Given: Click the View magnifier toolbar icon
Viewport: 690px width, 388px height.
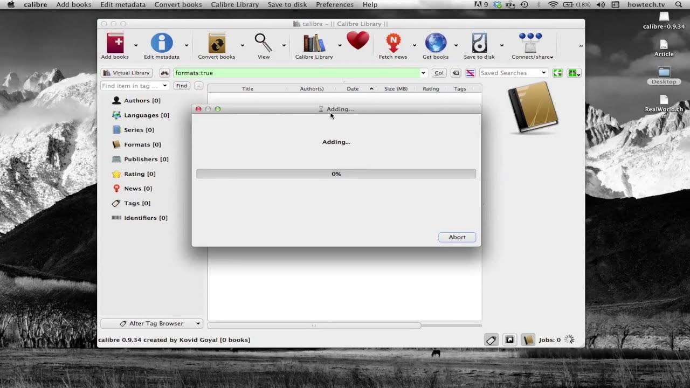Looking at the screenshot, I should [x=263, y=43].
